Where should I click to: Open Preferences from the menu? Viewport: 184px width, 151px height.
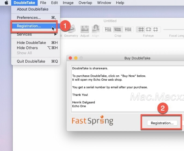pos(36,18)
